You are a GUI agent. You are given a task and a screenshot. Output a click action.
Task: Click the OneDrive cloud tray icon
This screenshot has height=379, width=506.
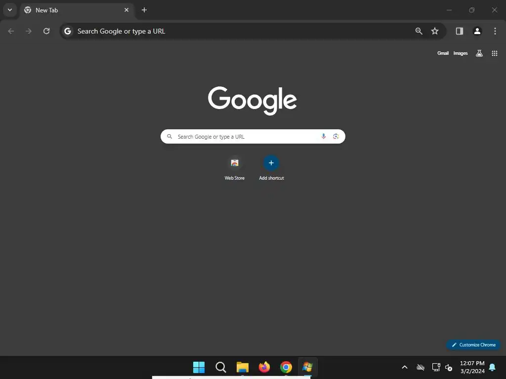coord(420,367)
